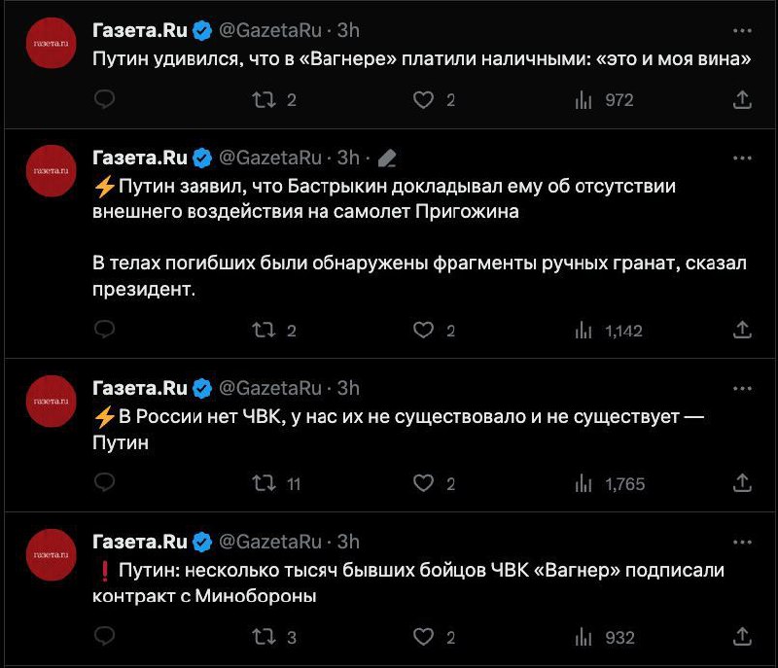The height and width of the screenshot is (668, 778).
Task: View analytics of the 1,765 views tweet
Action: [x=584, y=483]
